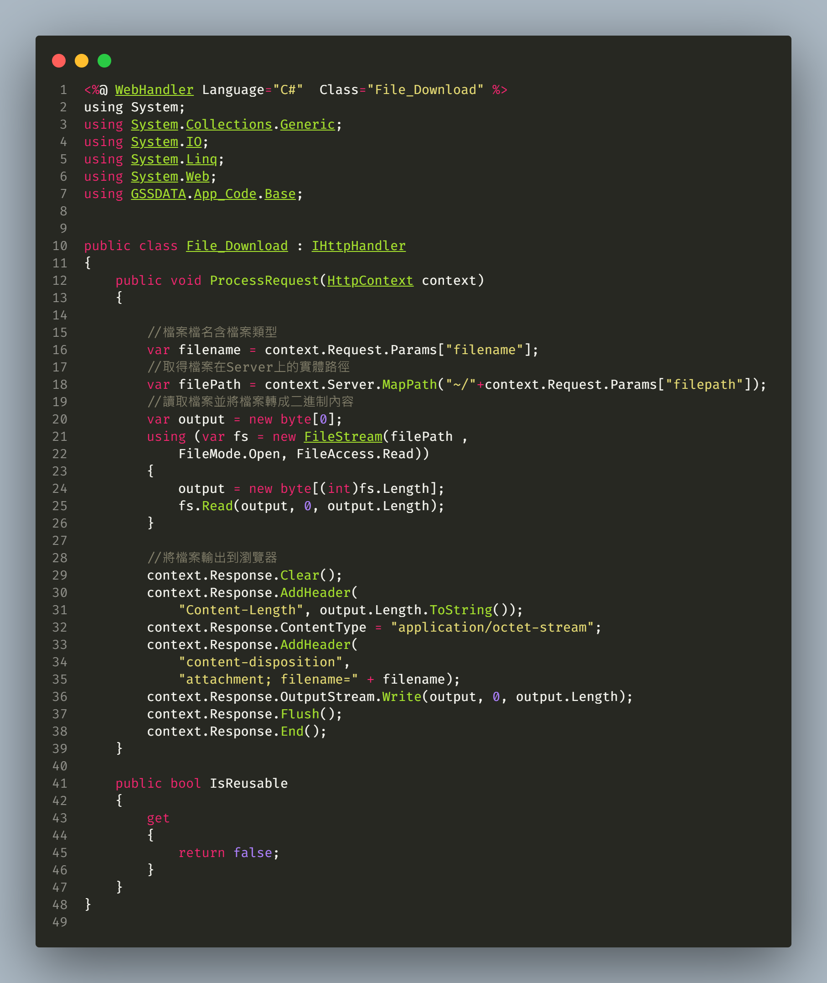Click "using System;" on line 2
827x983 pixels.
pyautogui.click(x=134, y=107)
